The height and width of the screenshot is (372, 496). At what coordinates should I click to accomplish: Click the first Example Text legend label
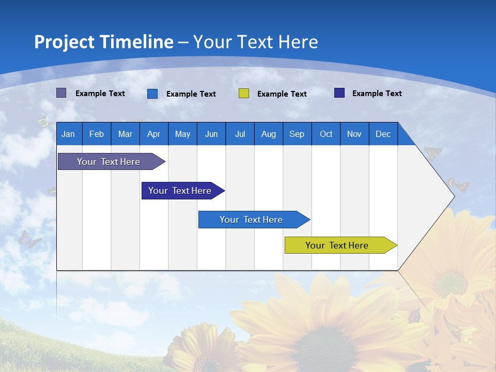click(100, 93)
